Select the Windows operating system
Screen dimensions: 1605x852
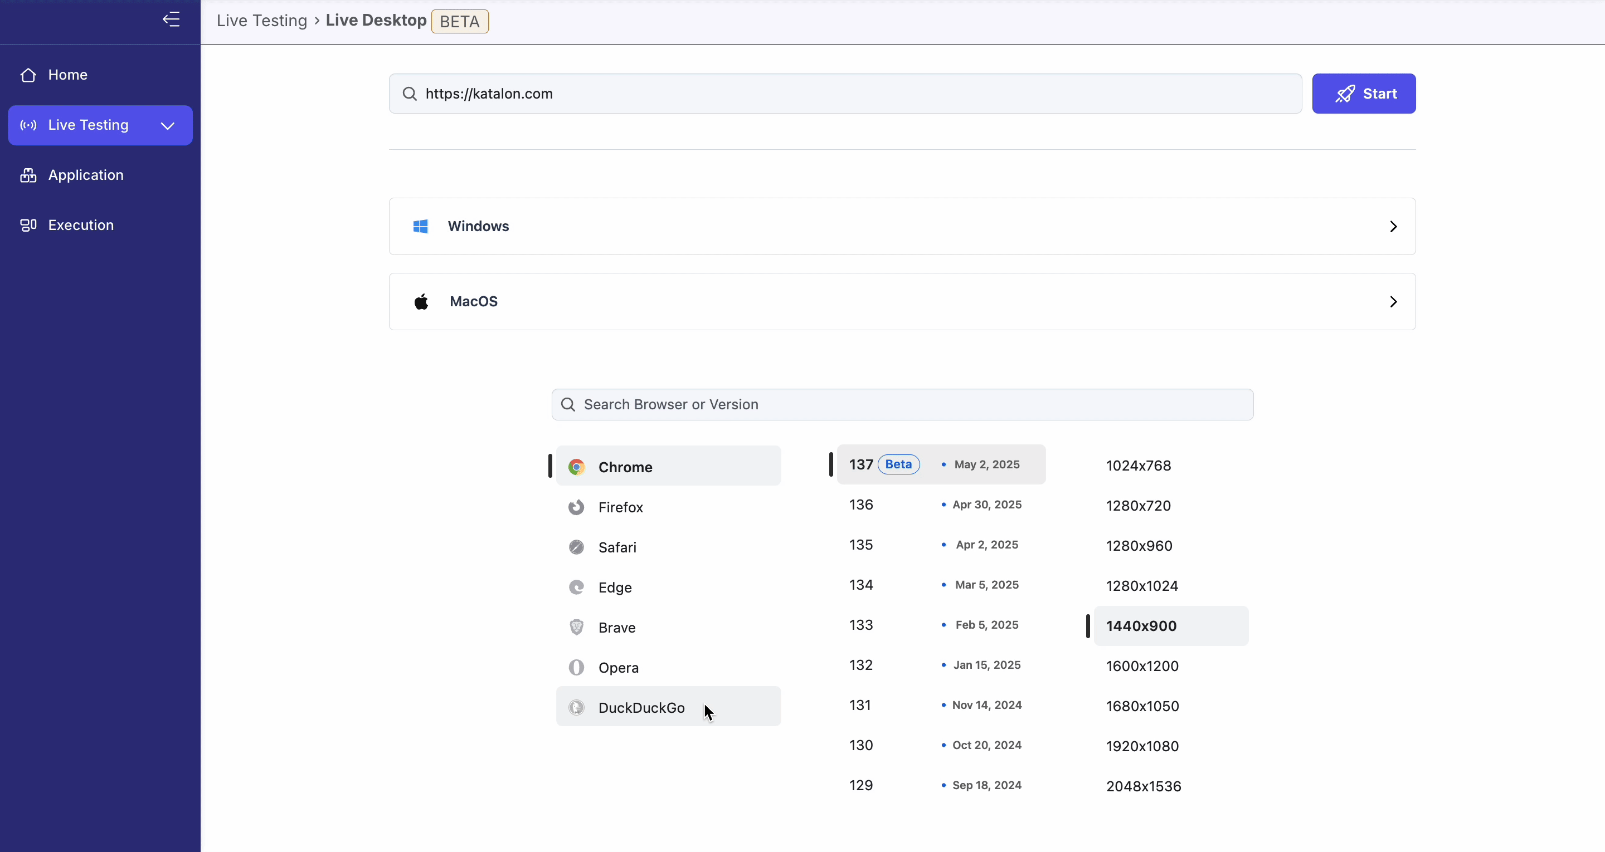902,226
